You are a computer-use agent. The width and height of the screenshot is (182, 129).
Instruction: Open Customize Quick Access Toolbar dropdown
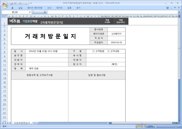point(31,3)
